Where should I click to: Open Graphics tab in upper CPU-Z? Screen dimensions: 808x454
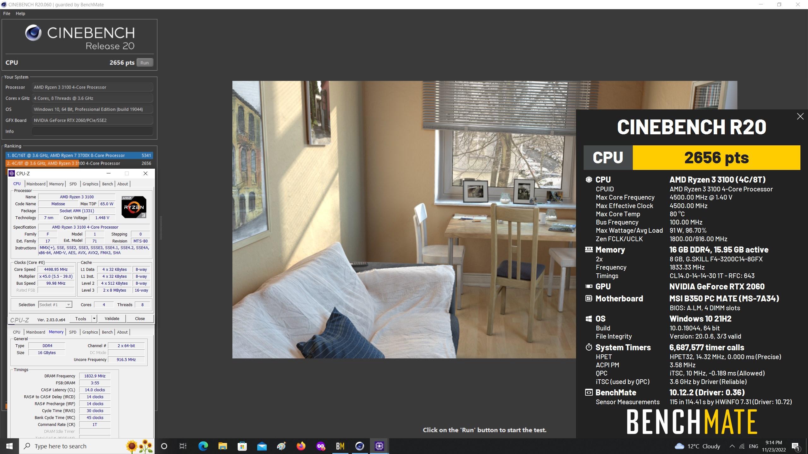coord(91,184)
